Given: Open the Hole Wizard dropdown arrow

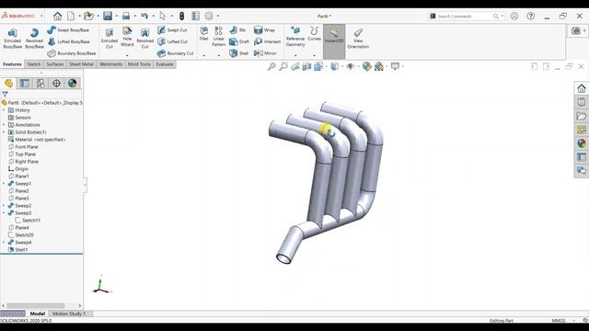Looking at the screenshot, I should (x=127, y=55).
